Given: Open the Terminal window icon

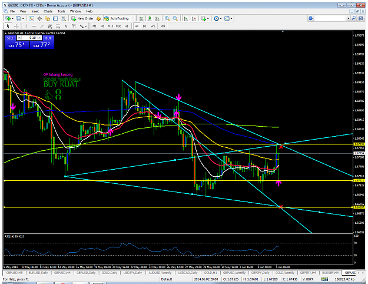Looking at the screenshot, I should point(55,18).
